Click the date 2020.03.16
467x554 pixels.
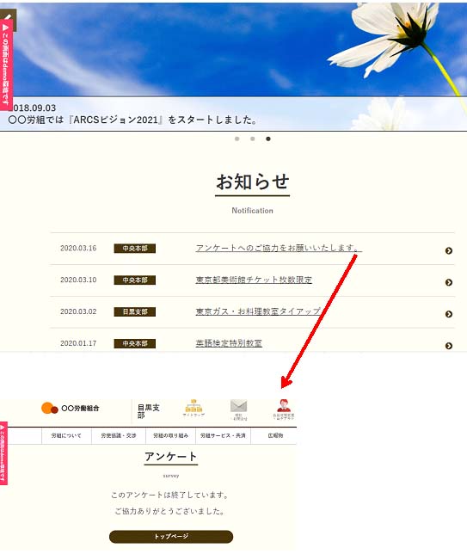tap(78, 248)
